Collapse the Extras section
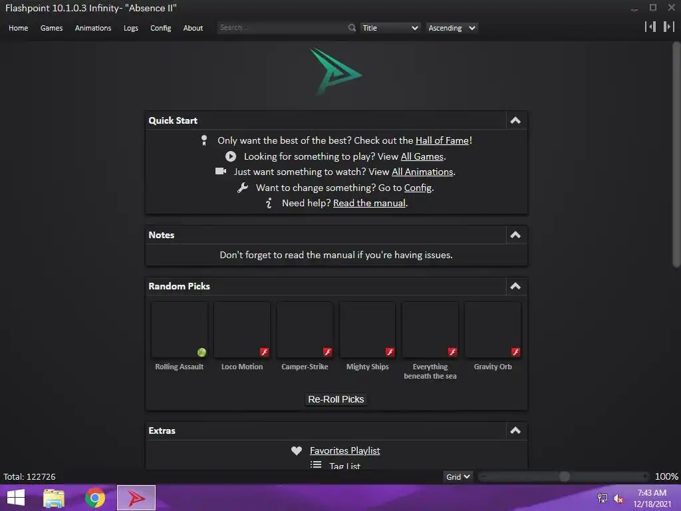 (515, 430)
